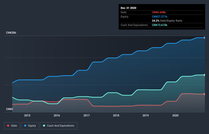Select the Cash end-point marker on chart
The width and height of the screenshot is (209, 134).
pos(205,75)
